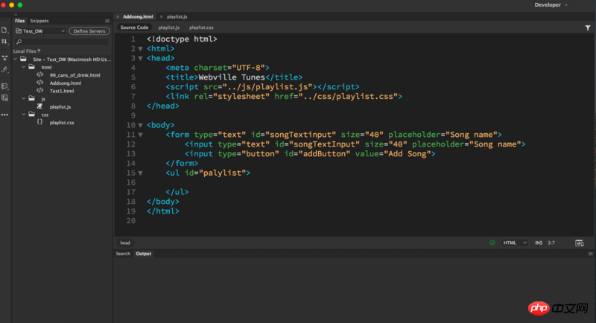Close the Addsong.html document tab
Image resolution: width=596 pixels, height=323 pixels.
point(118,16)
